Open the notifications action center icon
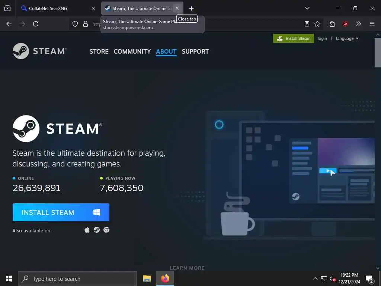The image size is (381, 286). 369,279
